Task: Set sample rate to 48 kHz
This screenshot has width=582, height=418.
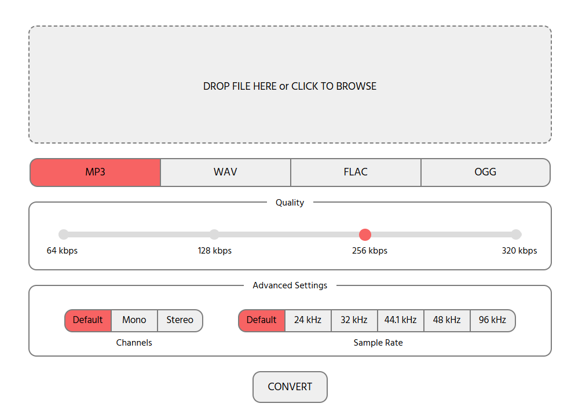Action: pos(446,320)
